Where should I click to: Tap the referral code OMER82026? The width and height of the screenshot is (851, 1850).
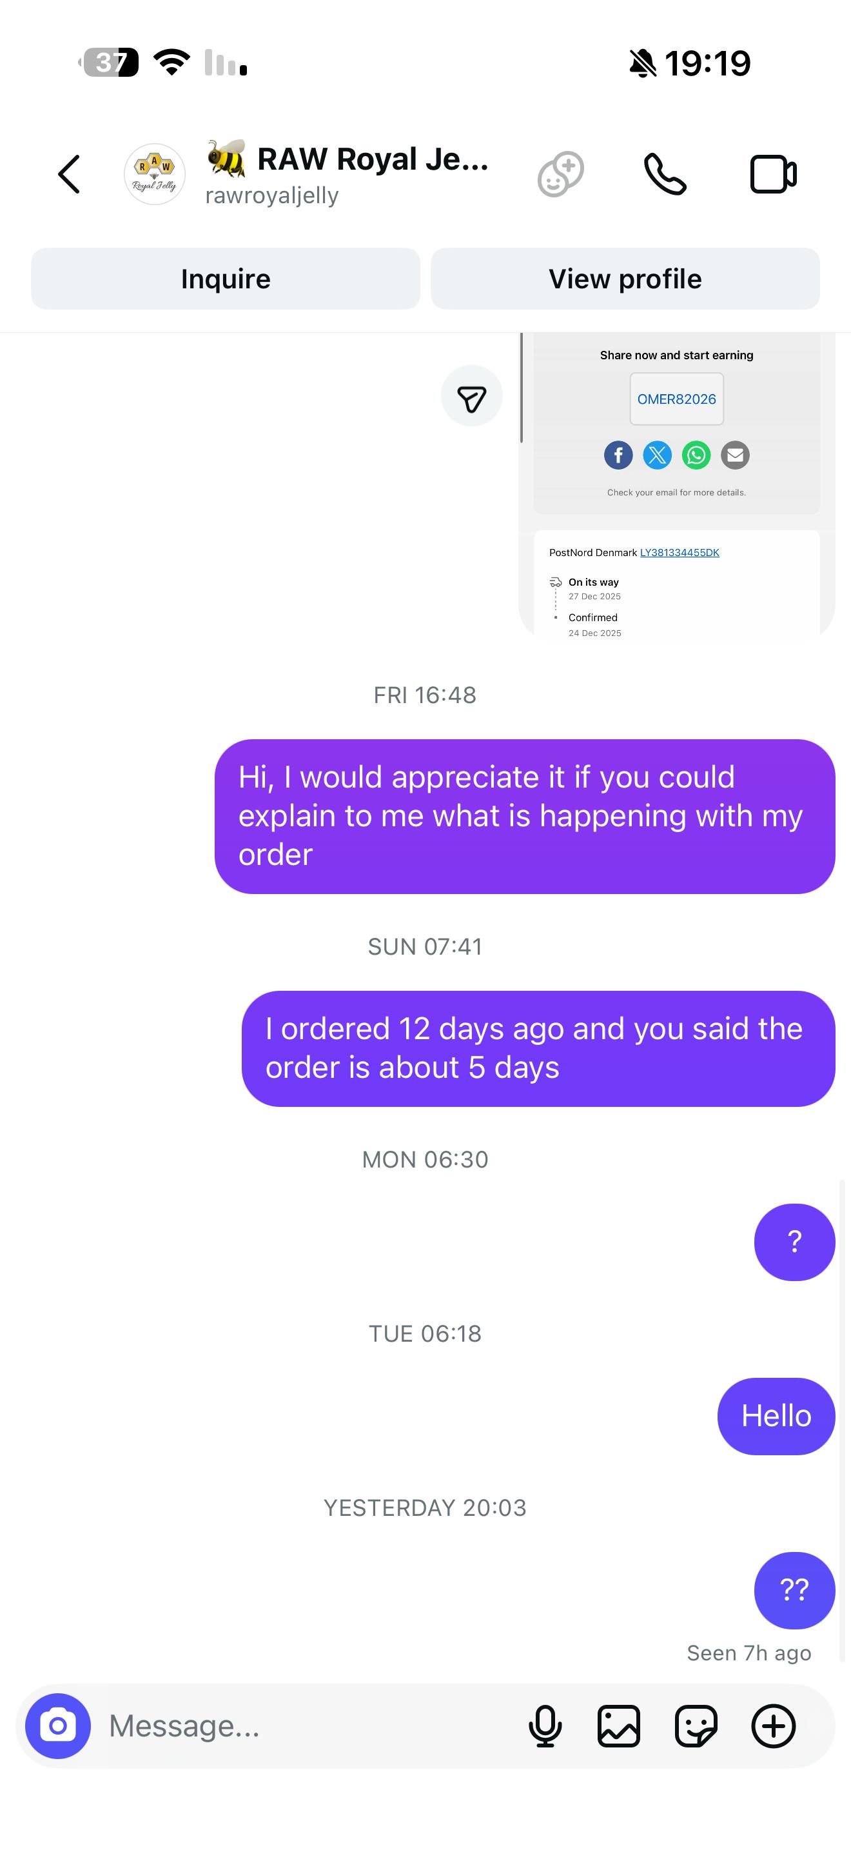coord(677,399)
